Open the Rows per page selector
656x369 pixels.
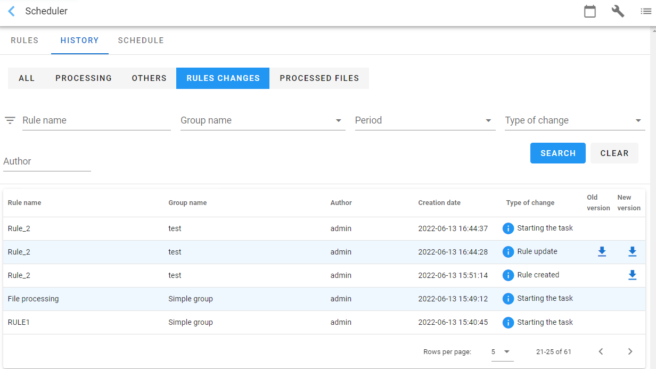pos(501,351)
